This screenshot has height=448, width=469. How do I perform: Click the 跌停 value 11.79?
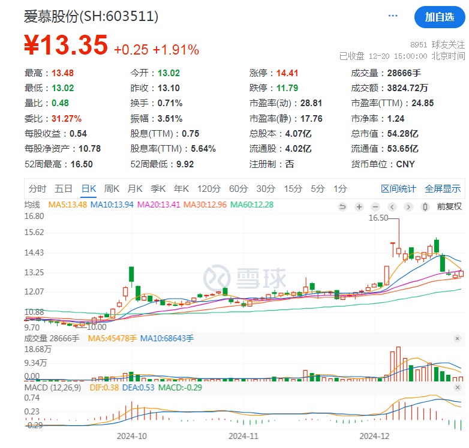pos(287,88)
